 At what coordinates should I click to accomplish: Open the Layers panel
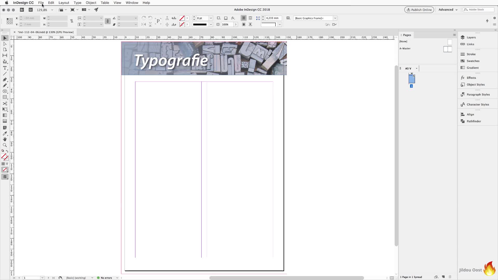pos(471,37)
